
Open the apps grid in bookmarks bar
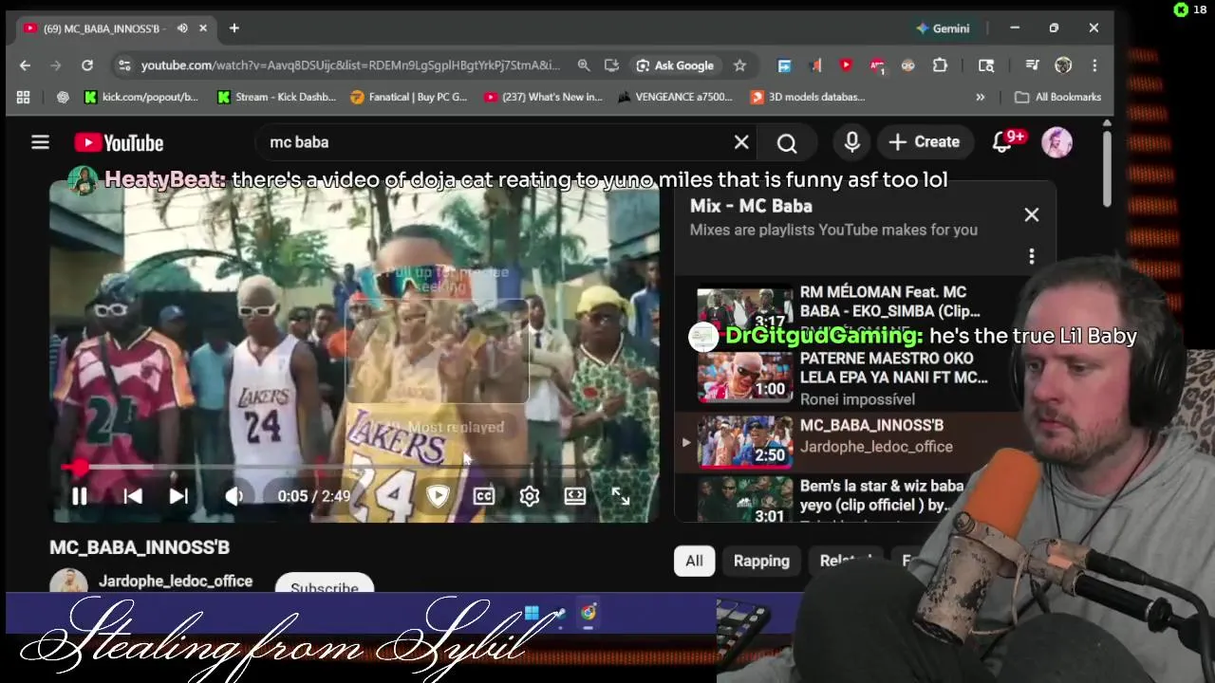pos(23,97)
